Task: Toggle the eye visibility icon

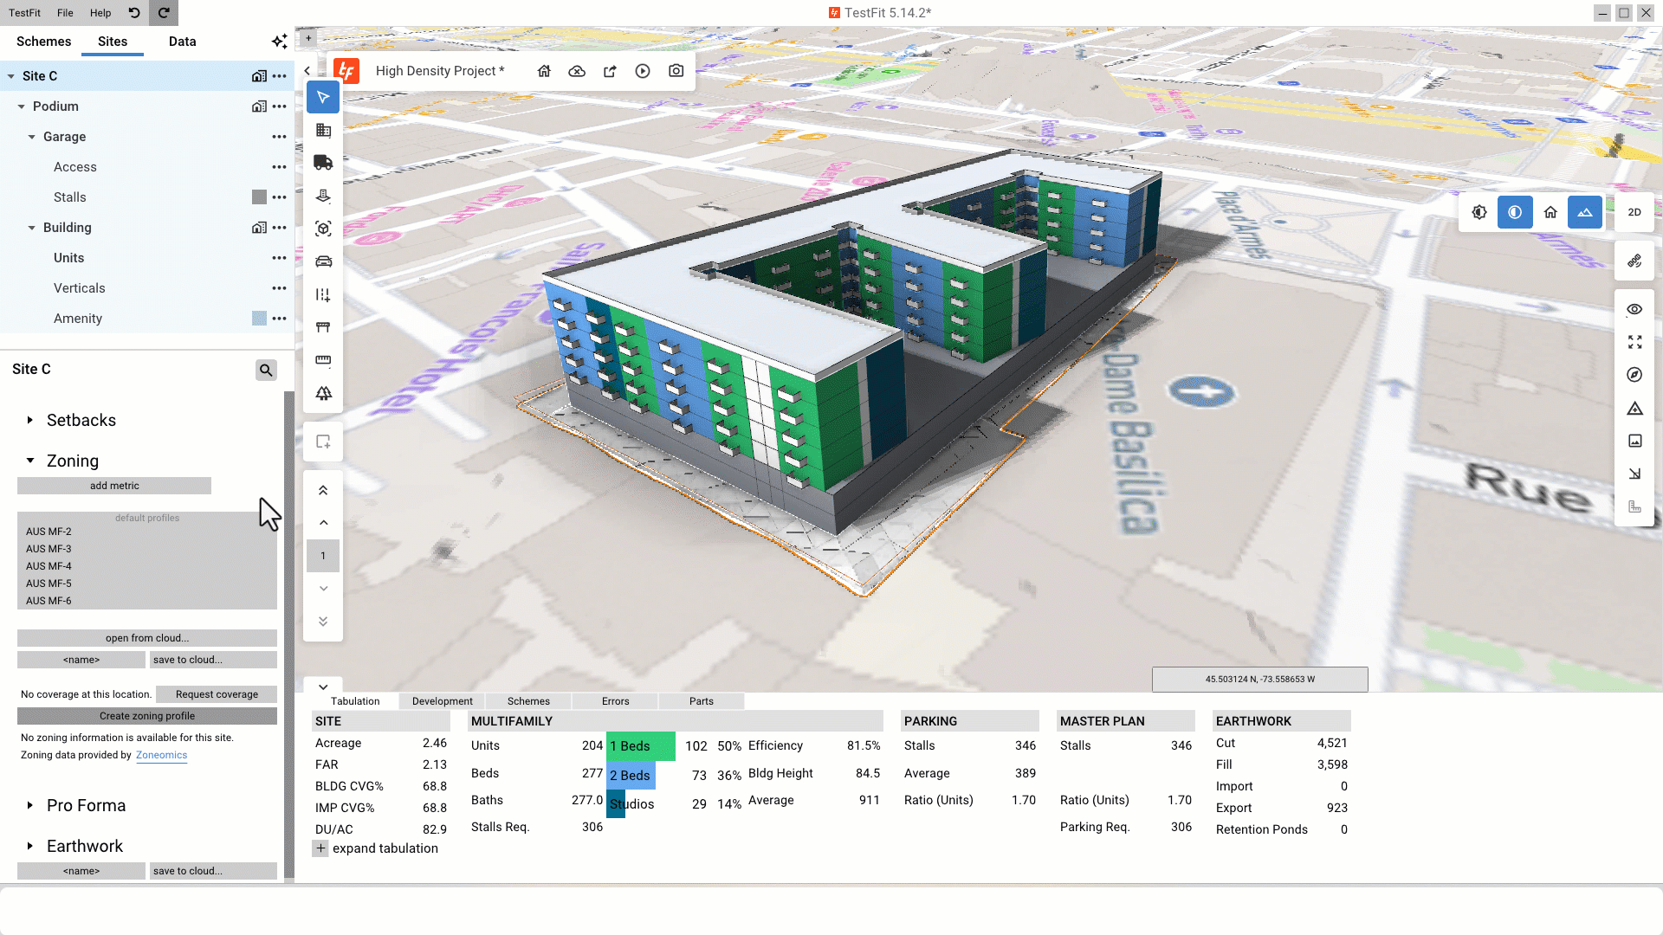Action: (x=1634, y=309)
